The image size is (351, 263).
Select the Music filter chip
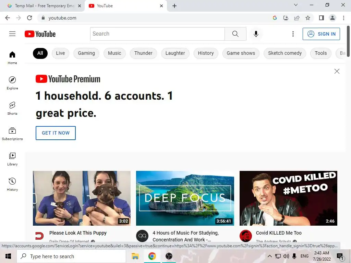click(114, 53)
